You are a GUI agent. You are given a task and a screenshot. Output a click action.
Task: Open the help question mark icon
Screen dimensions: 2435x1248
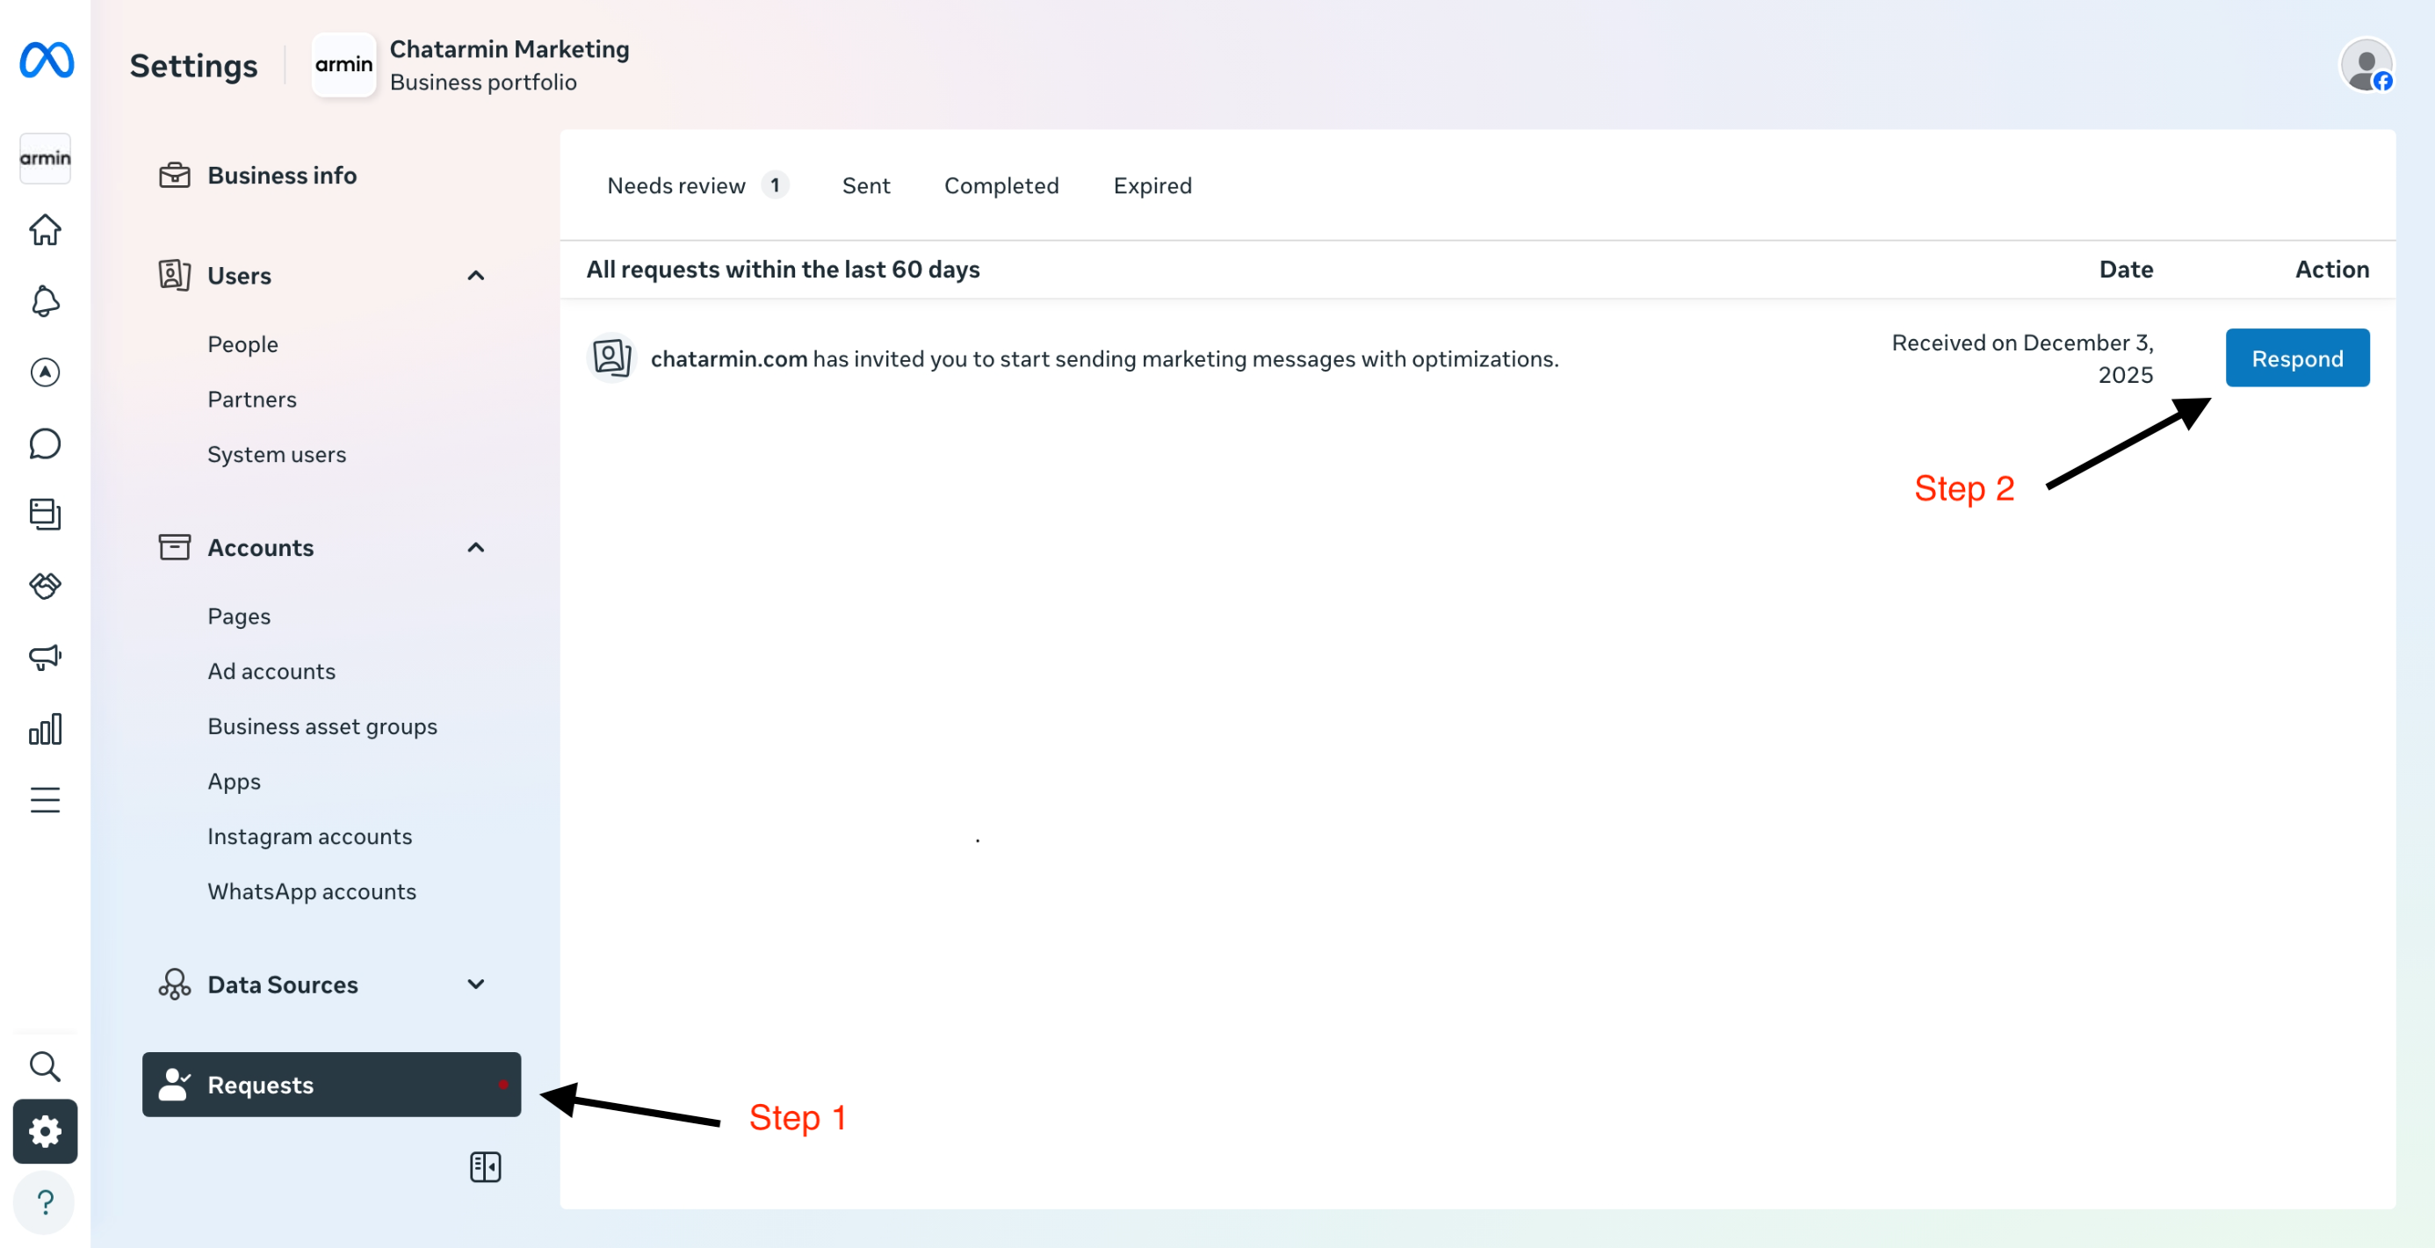[x=45, y=1201]
